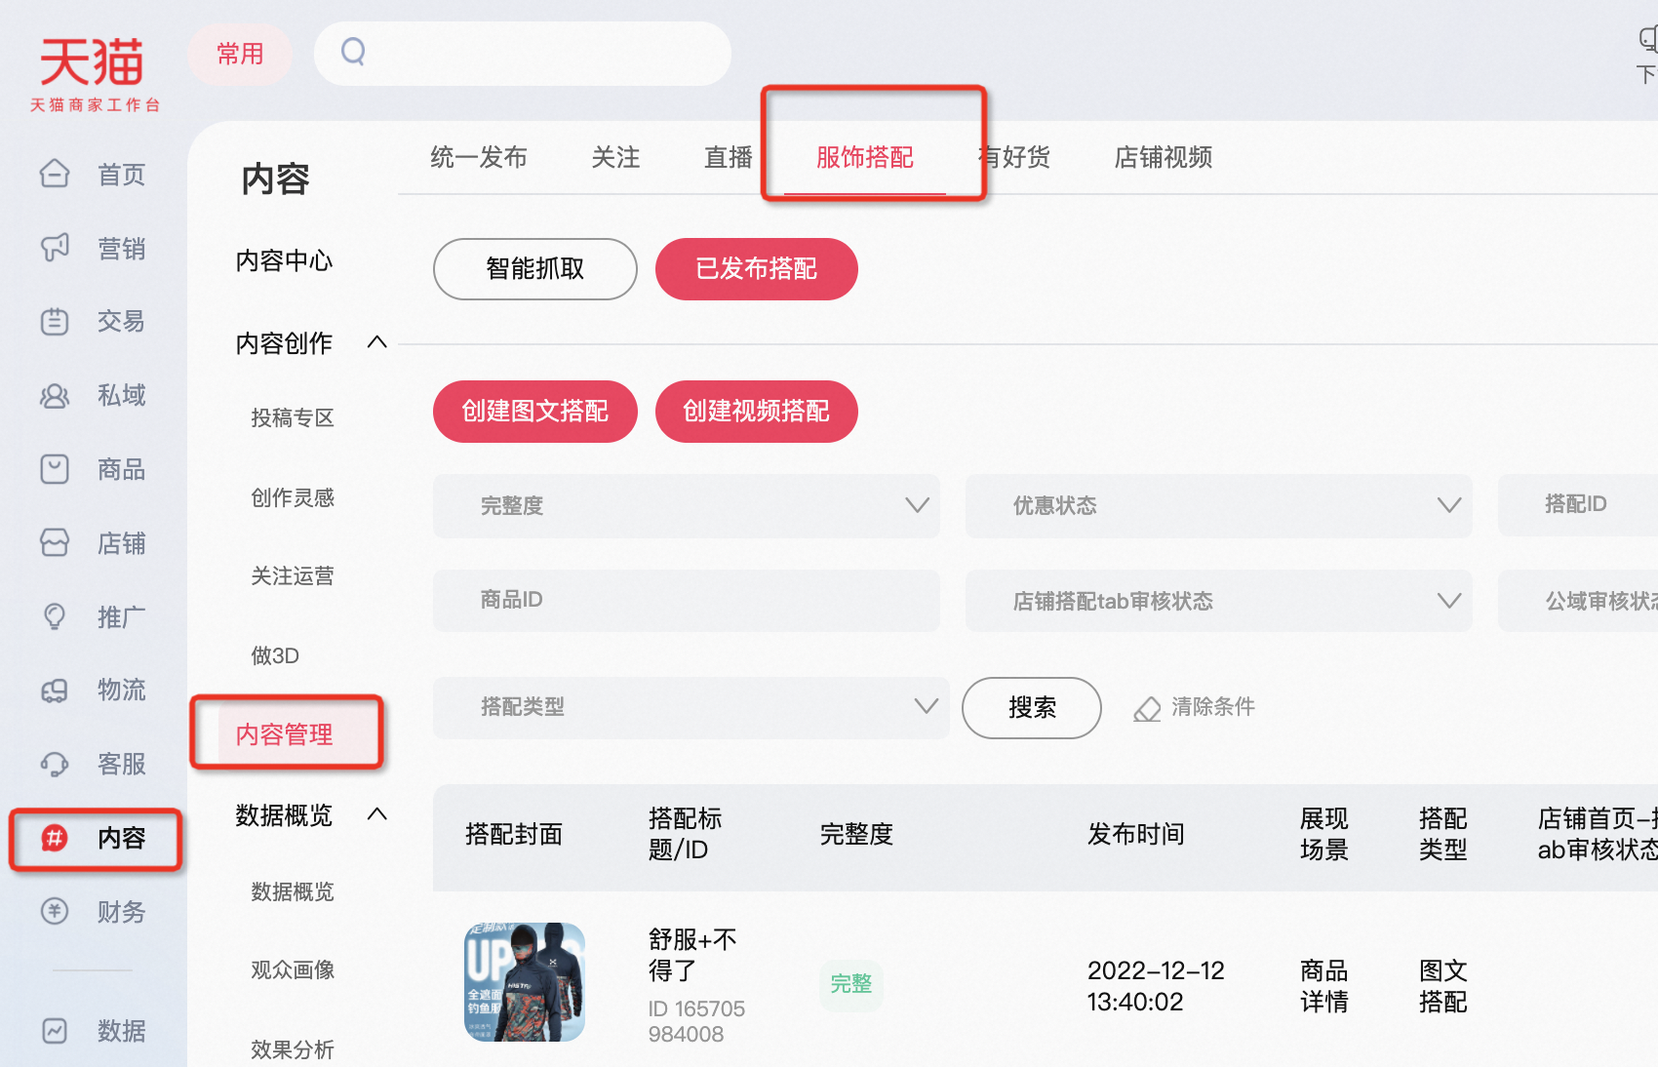Screen dimensions: 1658x1067
Task: Click the 天猫 logo
Action: pos(95,75)
